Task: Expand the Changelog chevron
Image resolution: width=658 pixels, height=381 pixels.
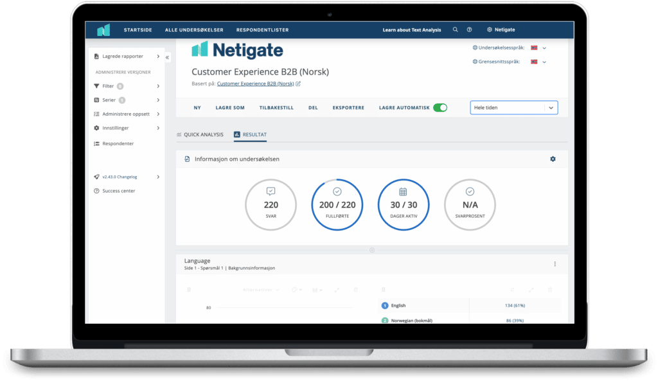Action: [x=158, y=177]
